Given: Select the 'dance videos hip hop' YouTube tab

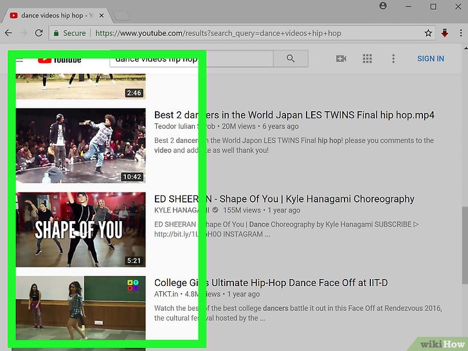Looking at the screenshot, I should (x=57, y=15).
